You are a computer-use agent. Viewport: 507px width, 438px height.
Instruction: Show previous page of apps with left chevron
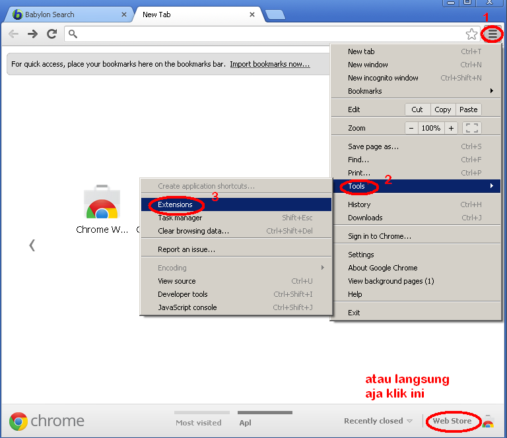coord(32,245)
